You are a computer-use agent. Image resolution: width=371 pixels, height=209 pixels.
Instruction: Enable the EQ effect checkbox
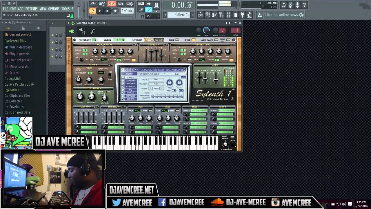click(x=123, y=90)
